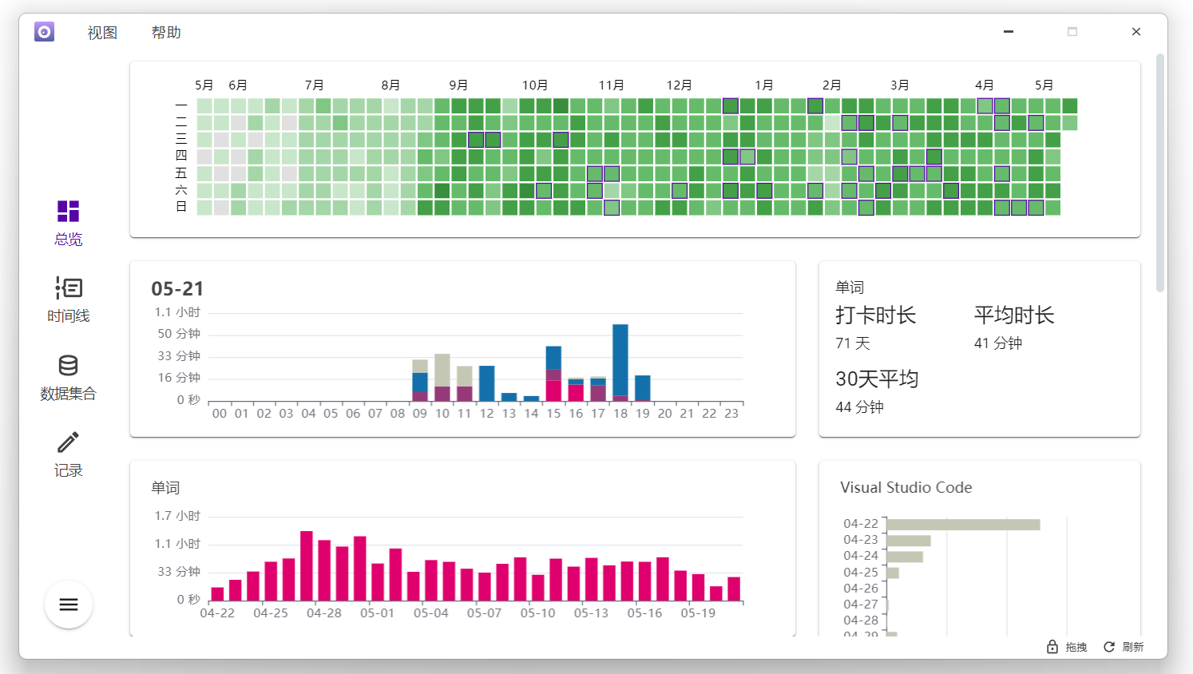Click the vertical scrollbar thumb
Screen dimensions: 1193x674
tap(1160, 173)
